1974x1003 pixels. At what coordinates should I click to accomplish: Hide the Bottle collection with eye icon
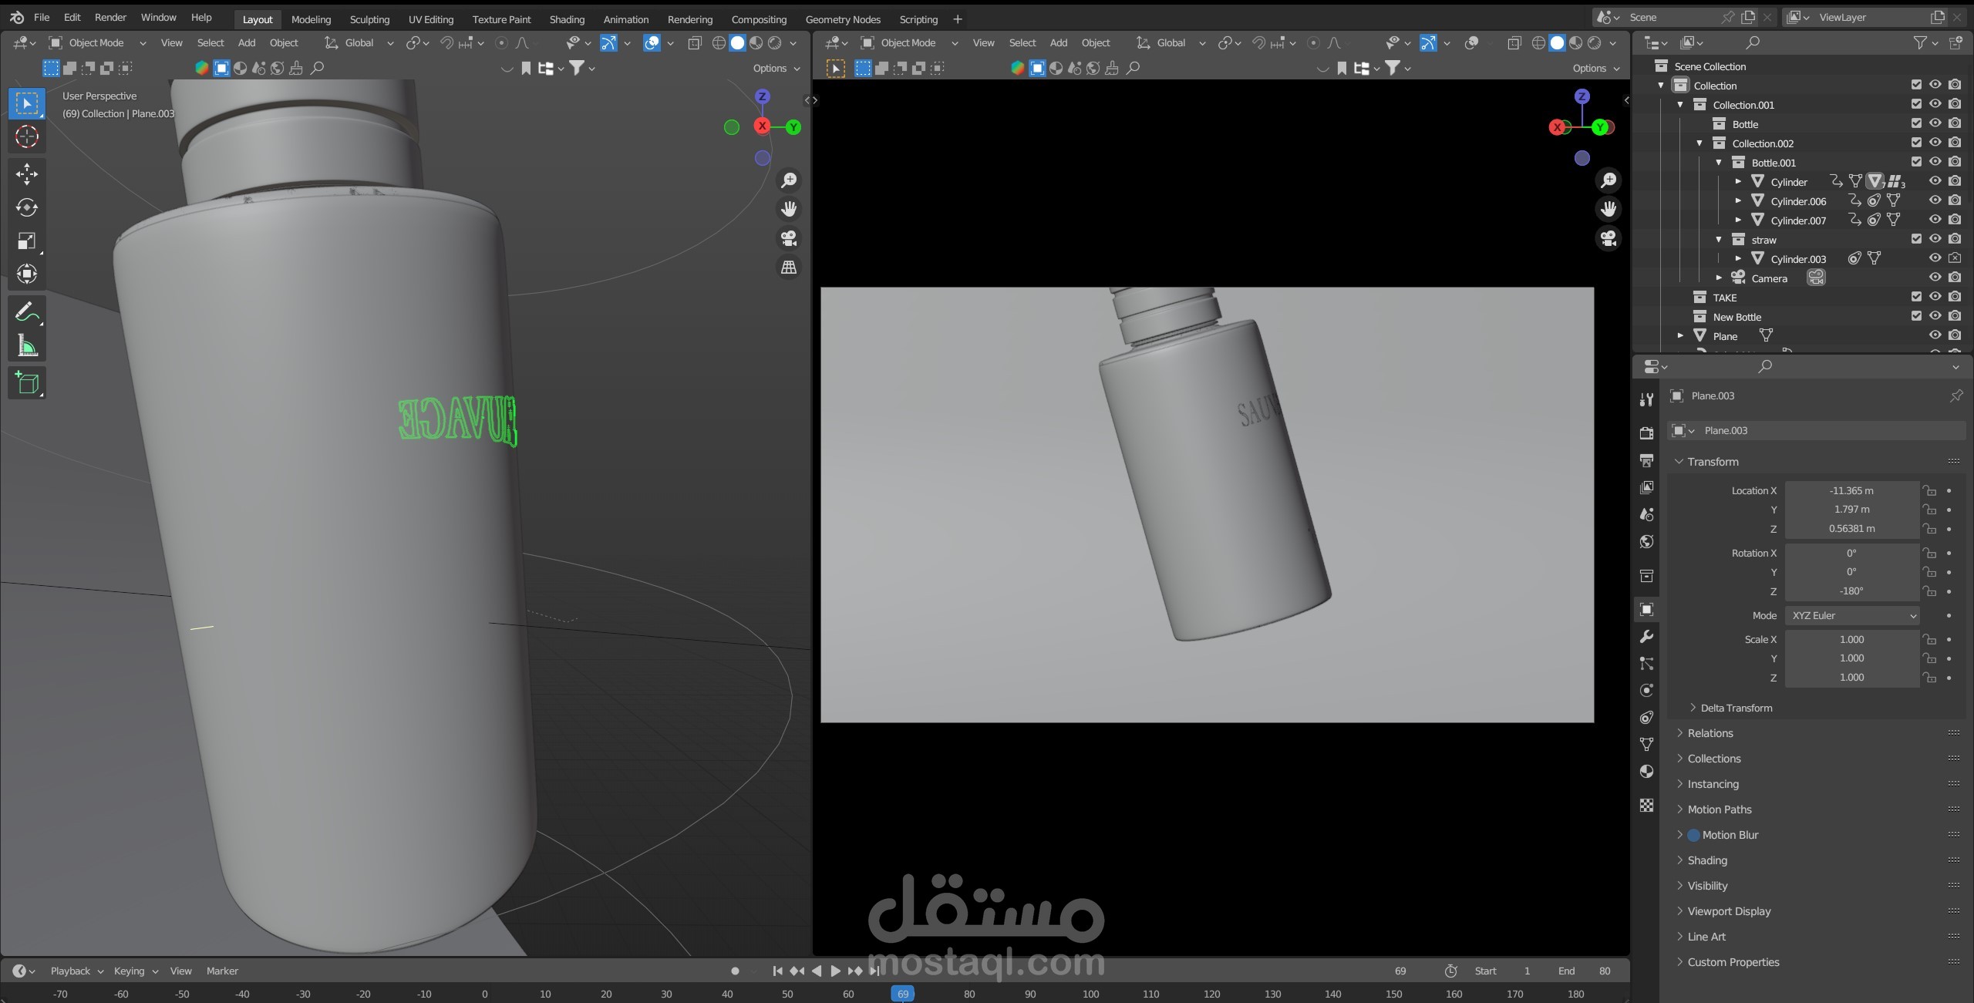[x=1935, y=123]
